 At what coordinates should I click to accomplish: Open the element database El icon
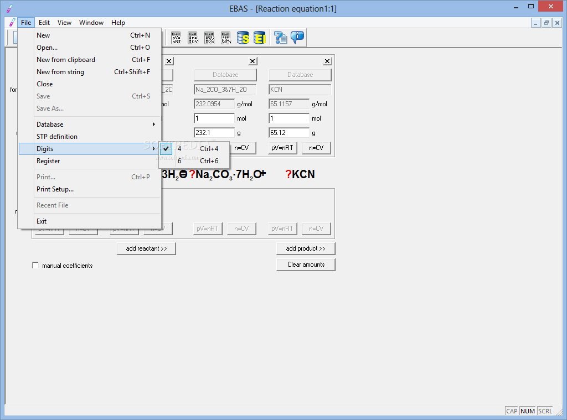tap(259, 38)
